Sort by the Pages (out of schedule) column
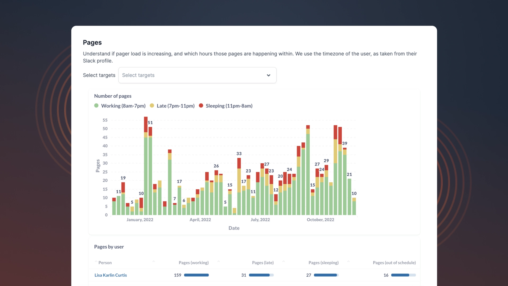 (394, 263)
